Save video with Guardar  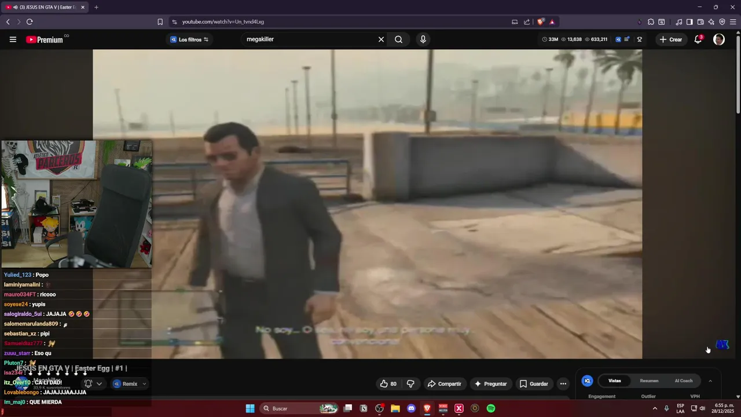pos(534,383)
